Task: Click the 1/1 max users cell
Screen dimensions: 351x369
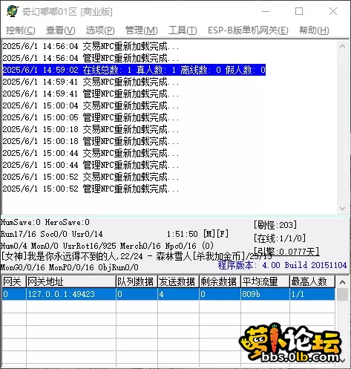Action: [312, 294]
